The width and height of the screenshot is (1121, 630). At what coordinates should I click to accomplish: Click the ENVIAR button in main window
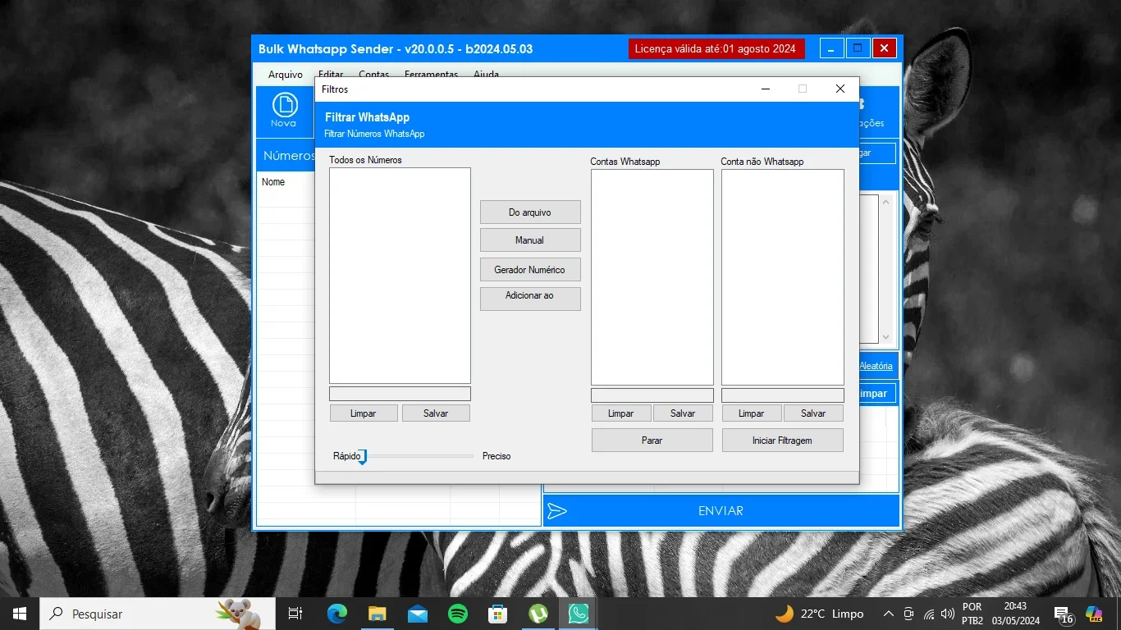[721, 511]
